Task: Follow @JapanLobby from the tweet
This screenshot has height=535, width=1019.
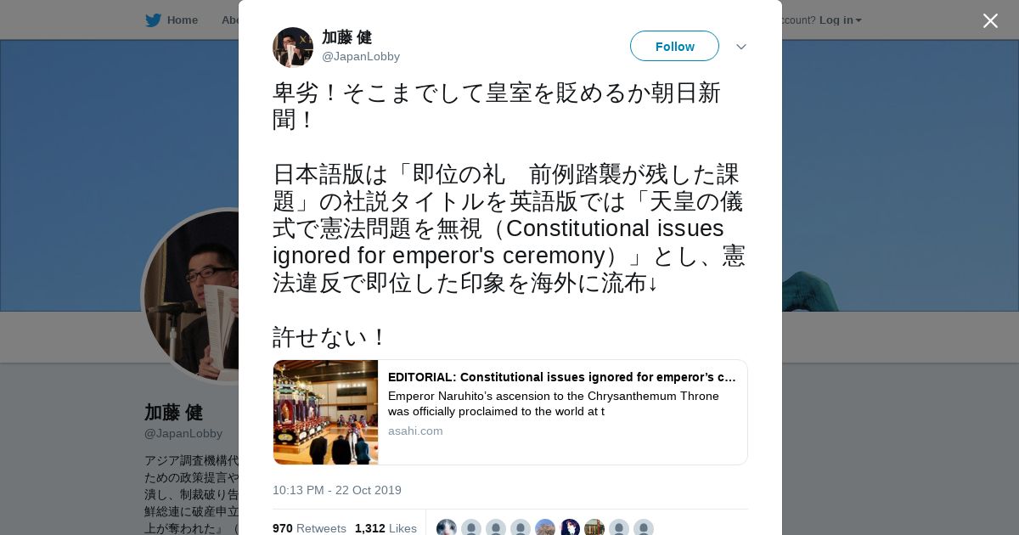Action: 674,46
